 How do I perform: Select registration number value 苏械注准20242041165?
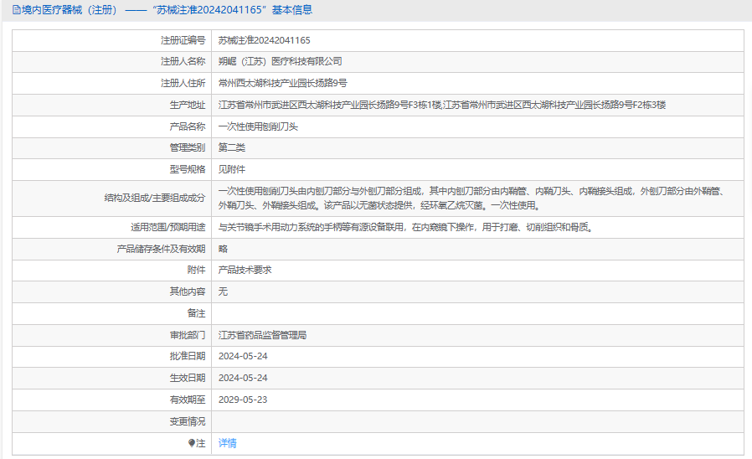[x=264, y=40]
